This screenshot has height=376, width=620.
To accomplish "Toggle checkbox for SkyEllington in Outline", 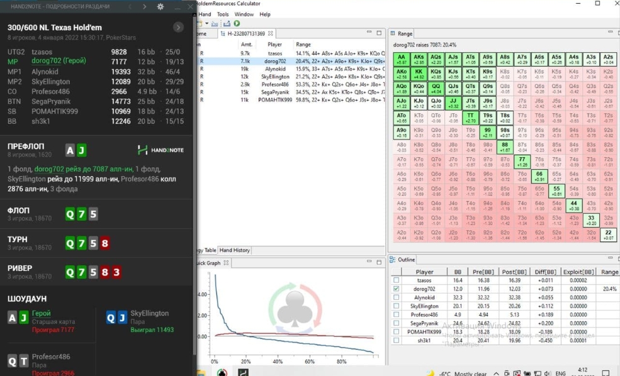I will click(396, 306).
